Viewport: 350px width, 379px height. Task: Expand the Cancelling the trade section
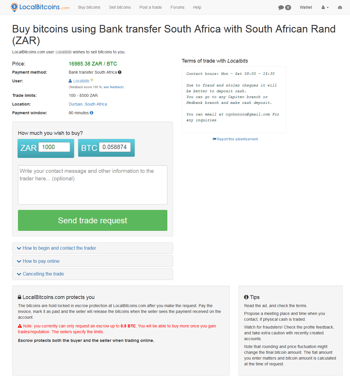click(43, 274)
